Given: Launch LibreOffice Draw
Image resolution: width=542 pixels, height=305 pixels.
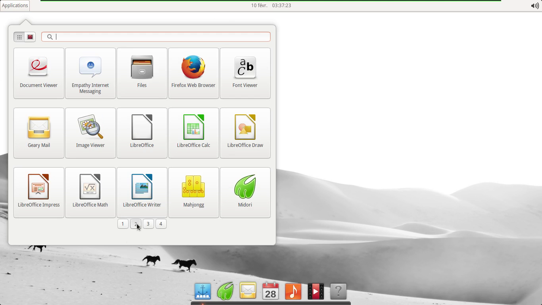Looking at the screenshot, I should point(245,133).
